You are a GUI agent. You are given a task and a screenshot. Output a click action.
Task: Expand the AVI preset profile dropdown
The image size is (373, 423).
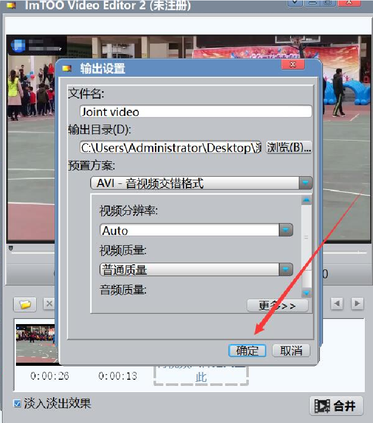pos(306,183)
